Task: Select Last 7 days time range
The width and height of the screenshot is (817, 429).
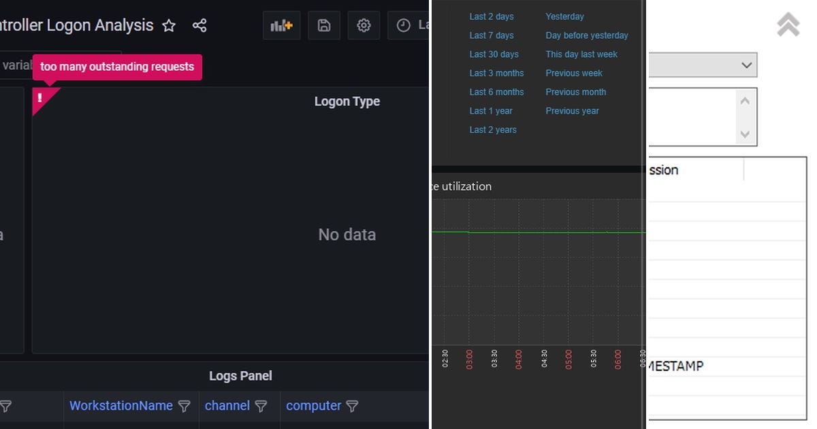Action: [x=492, y=35]
